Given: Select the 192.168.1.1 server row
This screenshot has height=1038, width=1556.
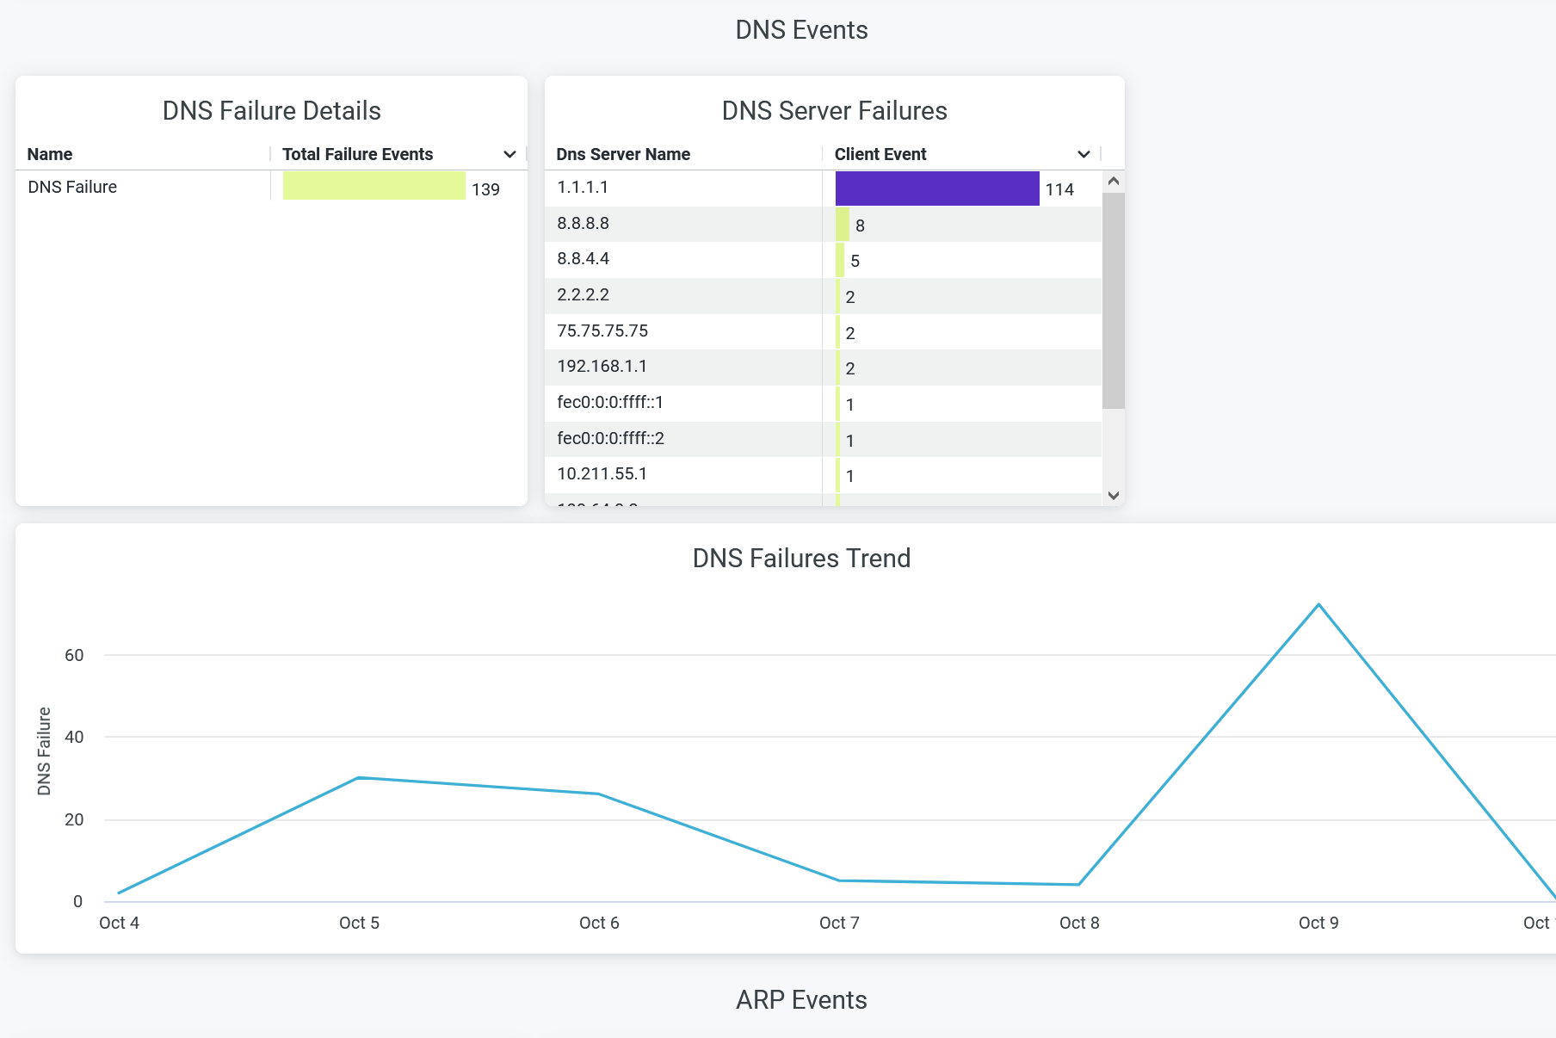Looking at the screenshot, I should coord(602,367).
